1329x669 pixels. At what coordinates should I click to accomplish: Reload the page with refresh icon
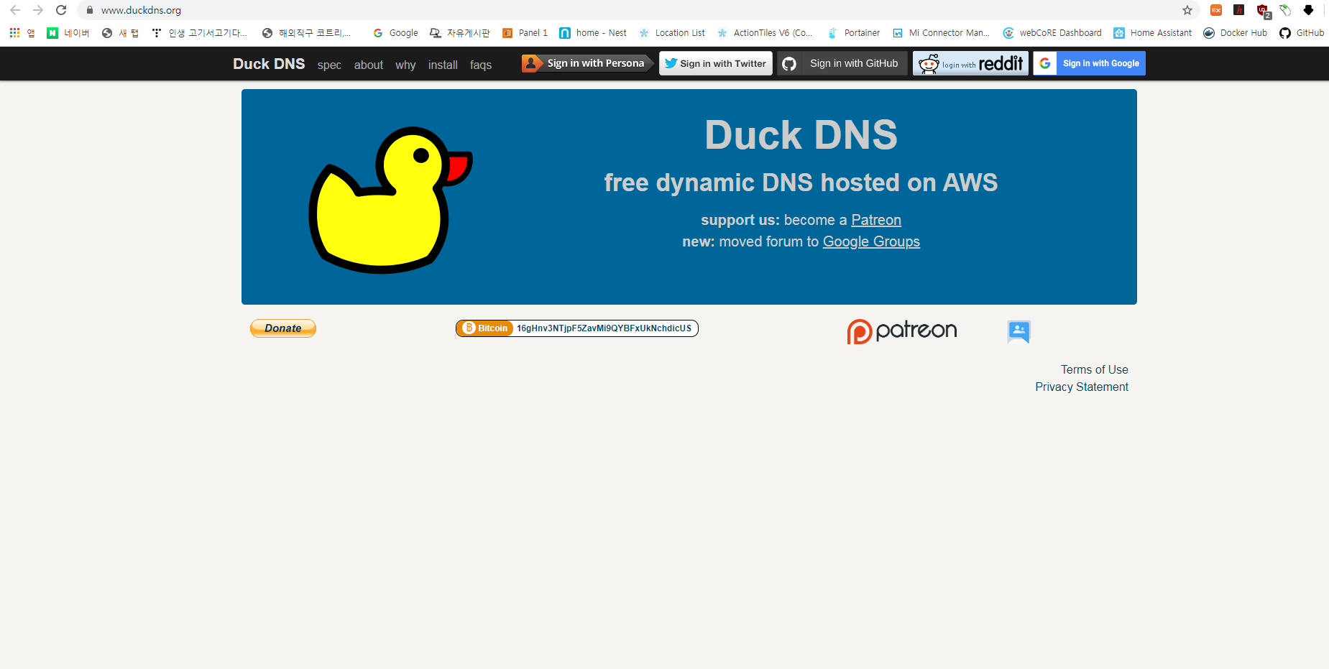click(61, 10)
